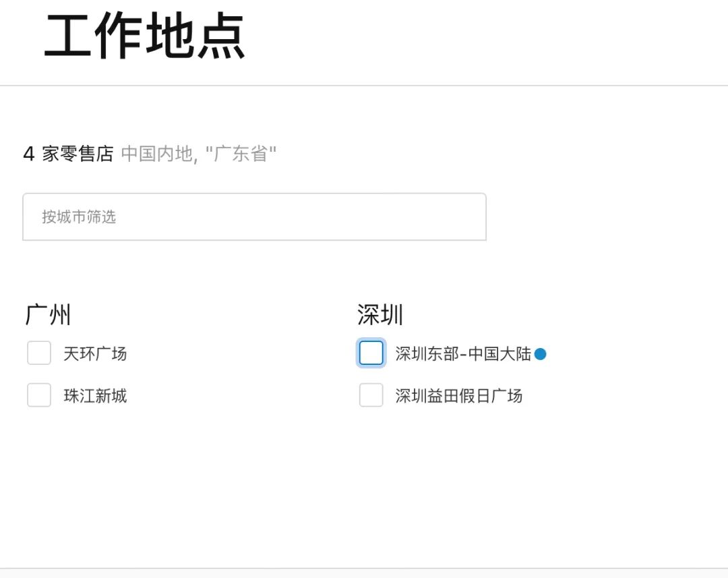The width and height of the screenshot is (728, 578).
Task: Check the 天环广场 checkbox
Action: pos(39,353)
